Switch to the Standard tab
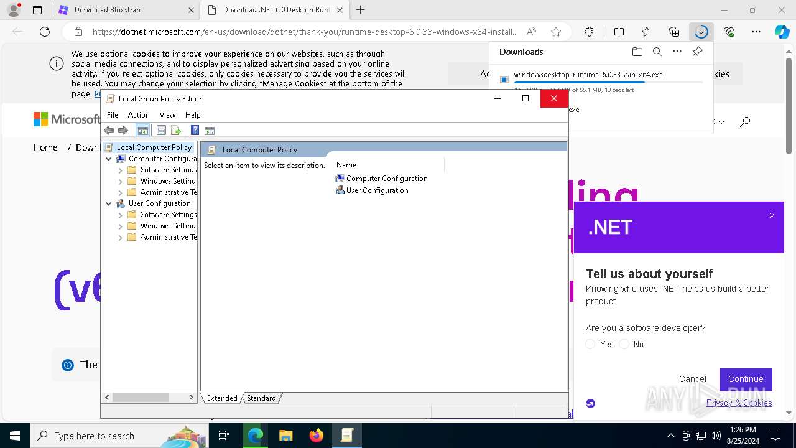Screen dimensions: 796x448 click(x=261, y=398)
